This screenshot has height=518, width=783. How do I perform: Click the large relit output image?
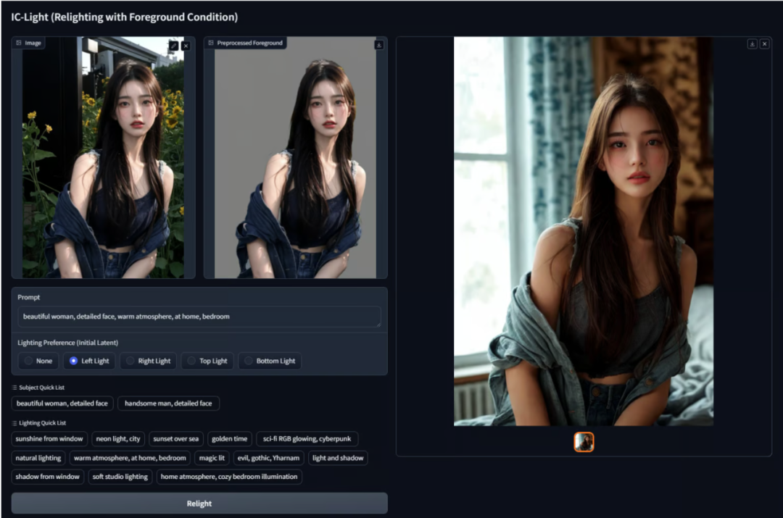583,231
